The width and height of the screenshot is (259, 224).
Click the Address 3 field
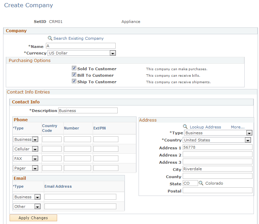[218, 162]
